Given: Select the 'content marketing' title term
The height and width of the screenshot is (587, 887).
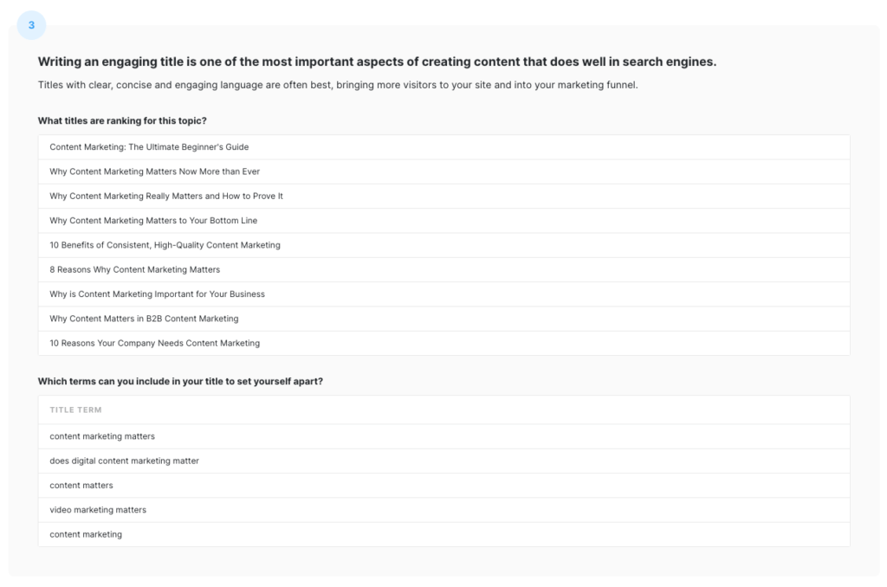Looking at the screenshot, I should [86, 534].
